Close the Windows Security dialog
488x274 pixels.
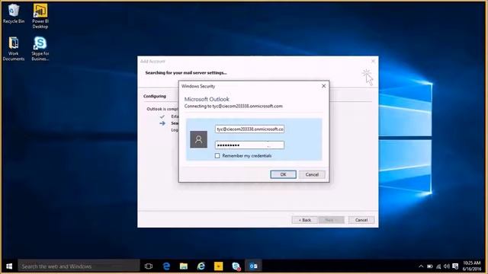click(x=323, y=86)
